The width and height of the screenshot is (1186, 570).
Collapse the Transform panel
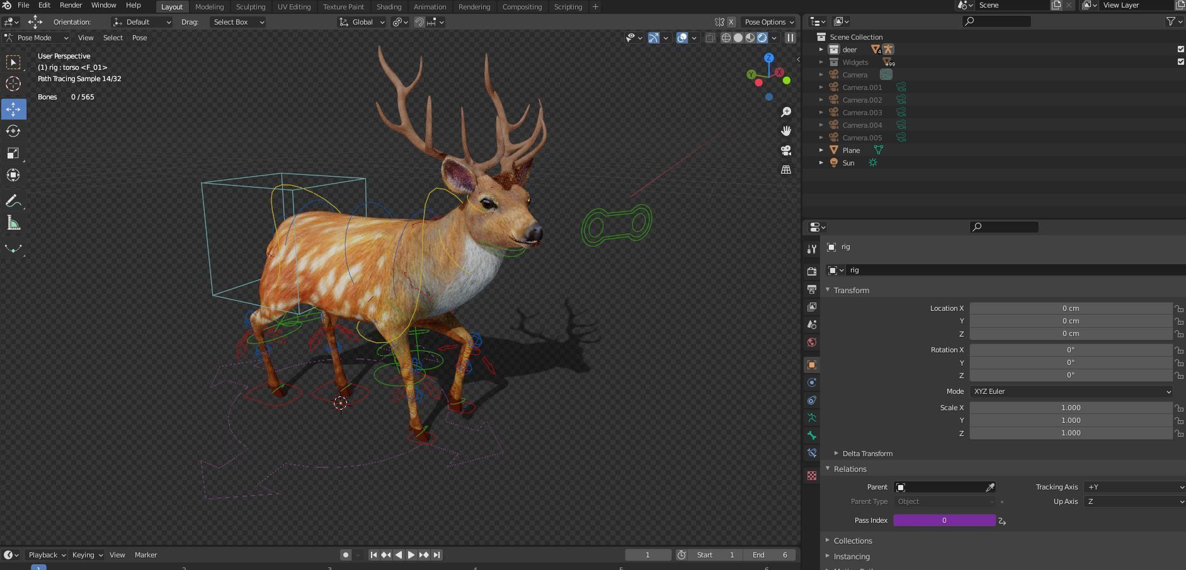tap(851, 290)
